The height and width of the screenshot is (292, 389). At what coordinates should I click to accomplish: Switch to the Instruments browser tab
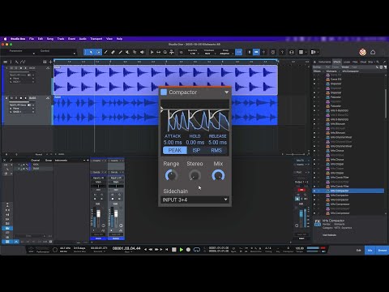pos(324,62)
